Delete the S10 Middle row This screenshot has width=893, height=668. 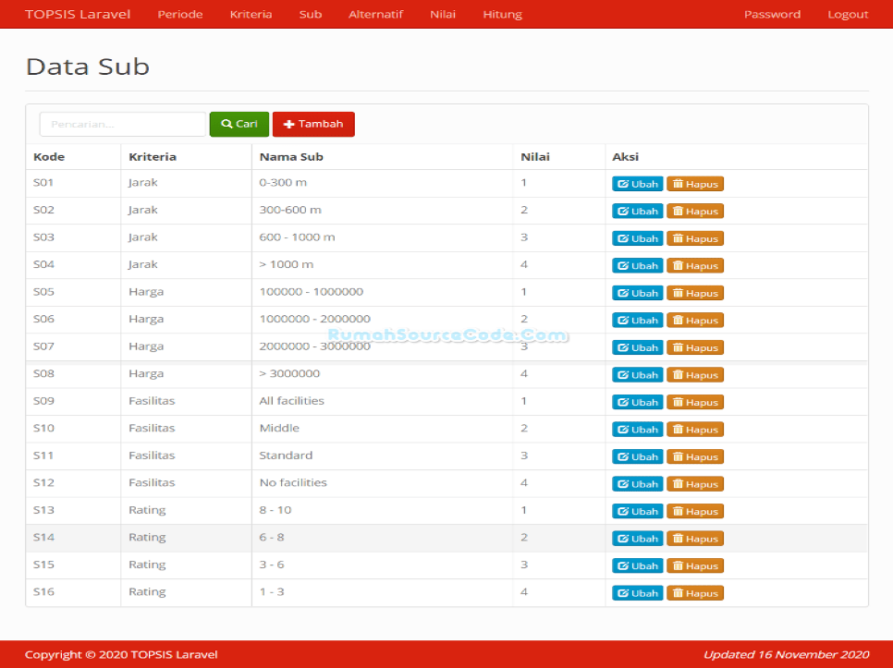click(x=695, y=430)
